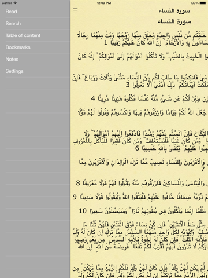Select verse number 6
208x278 pixels.
coord(137,148)
